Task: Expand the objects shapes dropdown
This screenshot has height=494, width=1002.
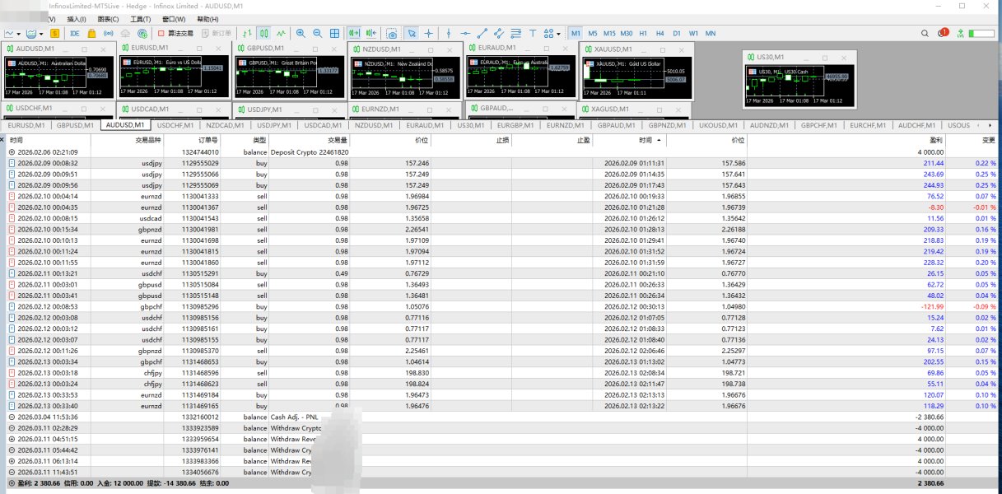Action: [x=559, y=34]
